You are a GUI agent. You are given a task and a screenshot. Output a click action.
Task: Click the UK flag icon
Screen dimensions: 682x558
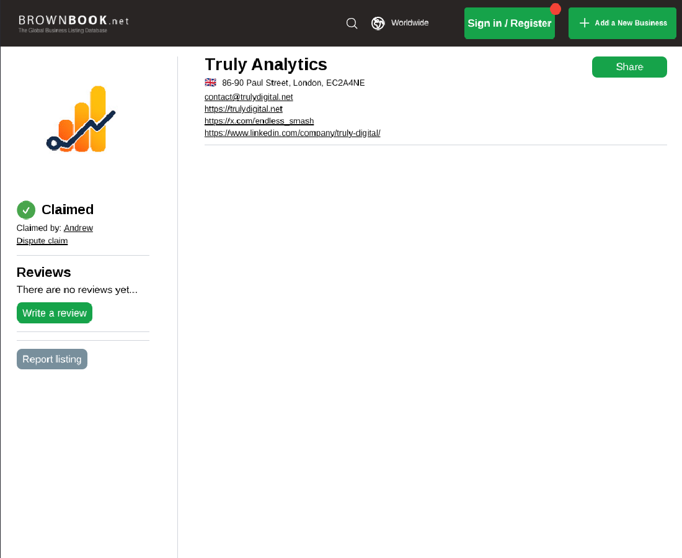211,83
